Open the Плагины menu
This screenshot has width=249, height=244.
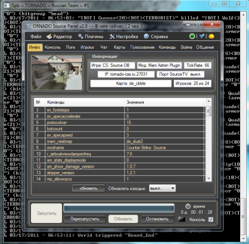(91, 37)
